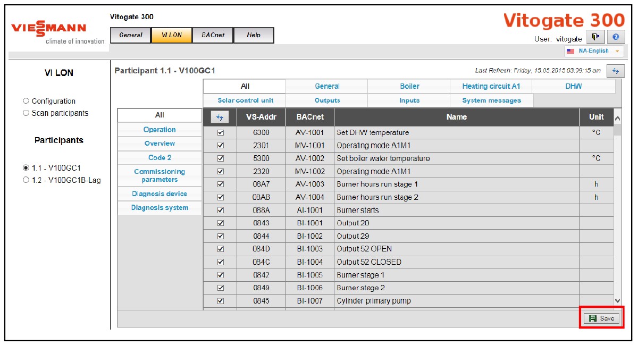Switch to the Boiler tab
Screen dimensions: 638x345
coord(409,86)
